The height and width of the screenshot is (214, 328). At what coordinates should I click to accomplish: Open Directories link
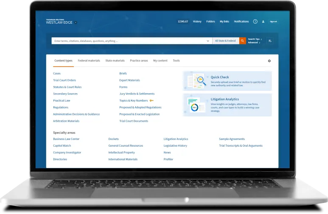coord(60,159)
